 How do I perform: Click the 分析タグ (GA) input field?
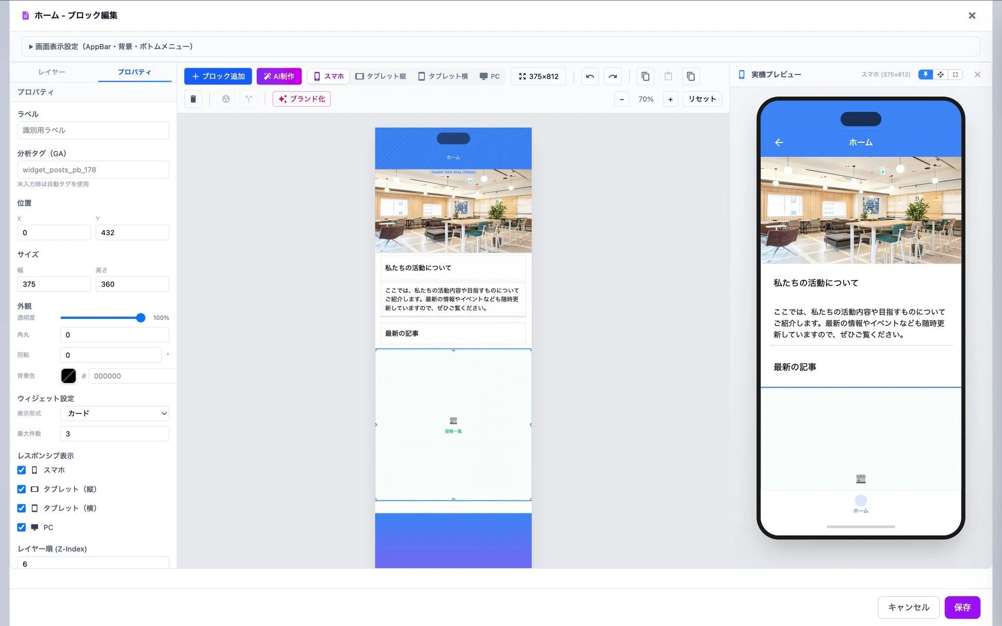pyautogui.click(x=93, y=170)
